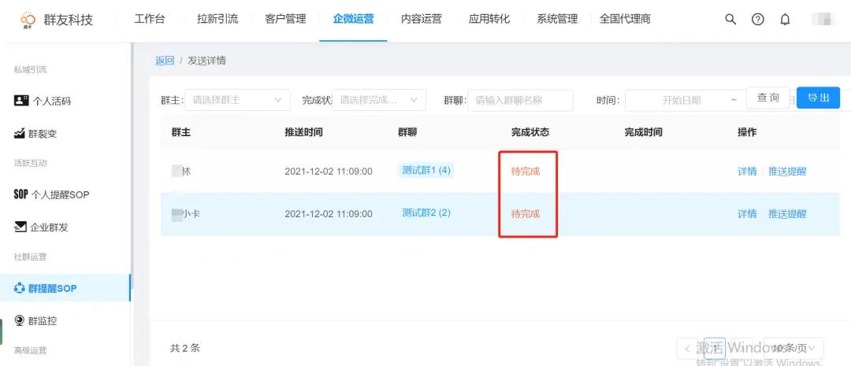Image resolution: width=851 pixels, height=366 pixels.
Task: Go to previous page with the left arrow
Action: click(x=687, y=348)
